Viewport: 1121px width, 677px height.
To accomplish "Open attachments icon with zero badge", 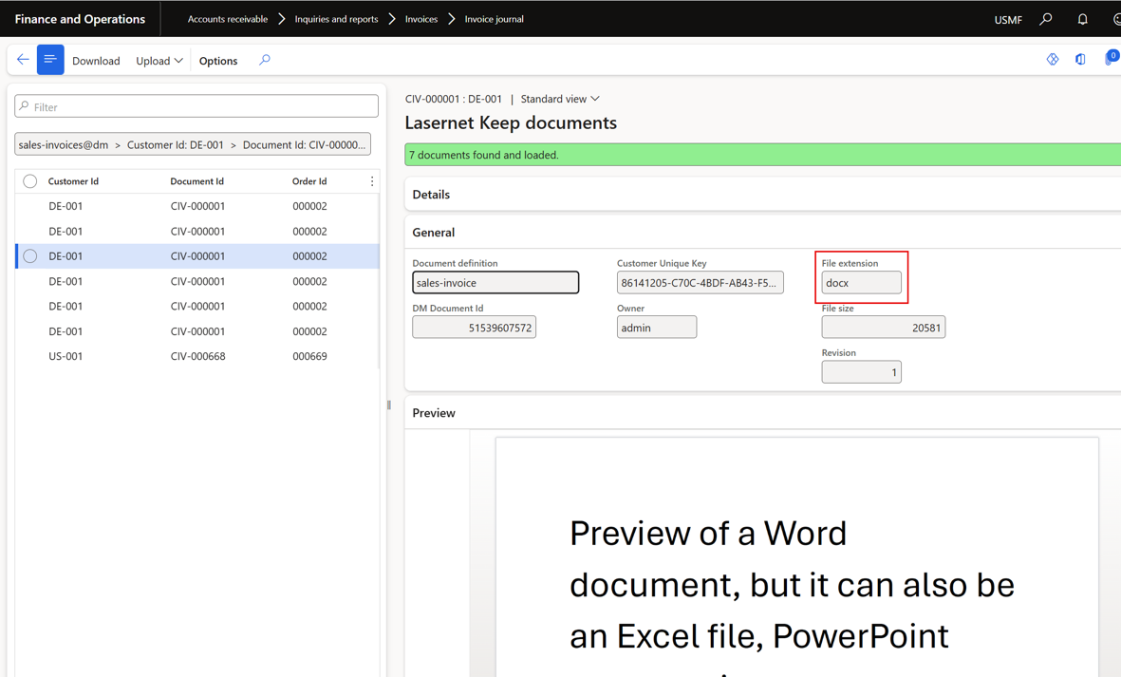I will coord(1111,58).
